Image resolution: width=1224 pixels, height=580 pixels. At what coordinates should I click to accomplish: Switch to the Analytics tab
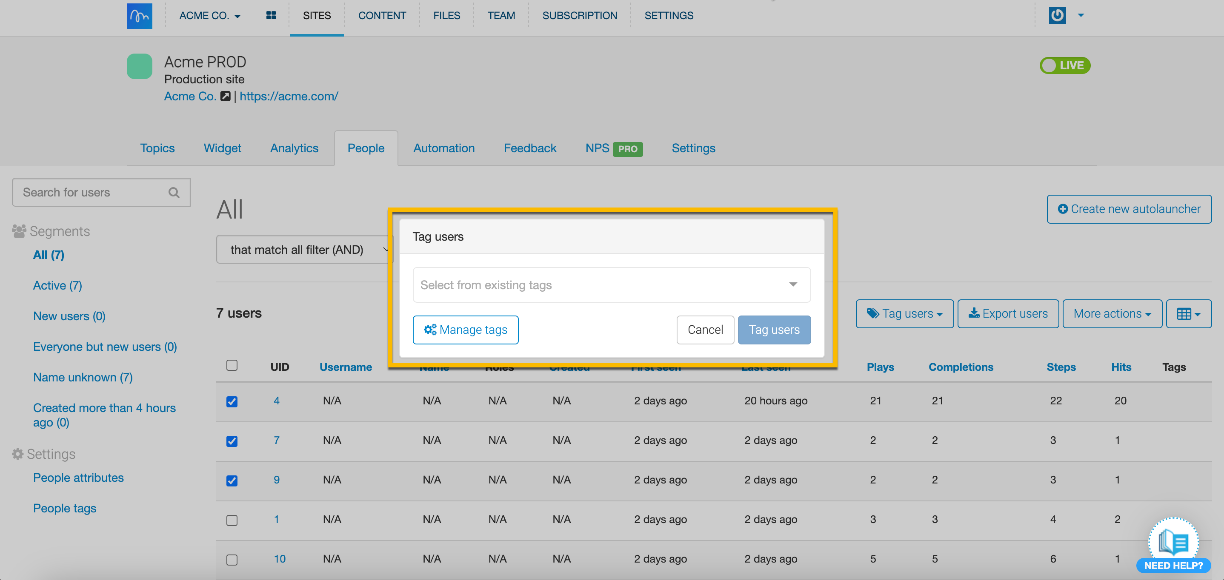pyautogui.click(x=294, y=148)
